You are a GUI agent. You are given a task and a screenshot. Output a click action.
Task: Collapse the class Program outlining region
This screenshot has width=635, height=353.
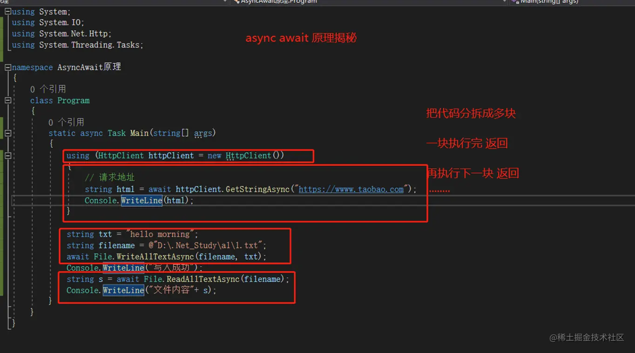coord(8,100)
